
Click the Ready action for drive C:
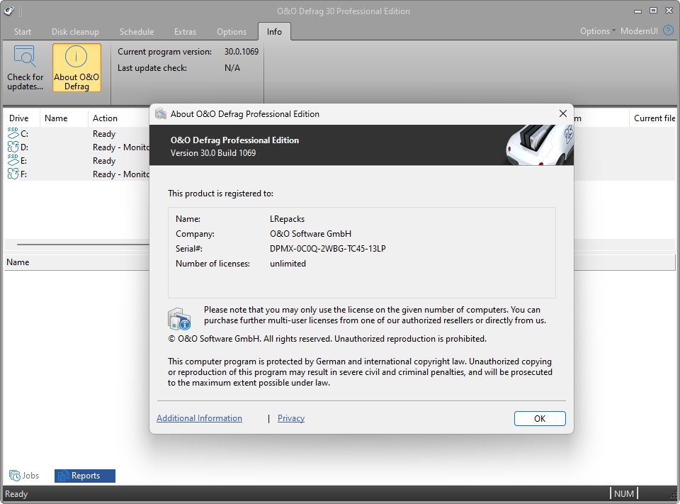coord(104,134)
